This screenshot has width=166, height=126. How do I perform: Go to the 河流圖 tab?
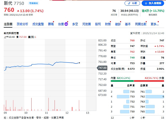[x=86, y=24]
